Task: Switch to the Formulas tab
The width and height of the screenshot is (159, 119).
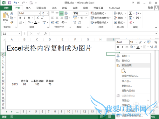Action: (54, 8)
